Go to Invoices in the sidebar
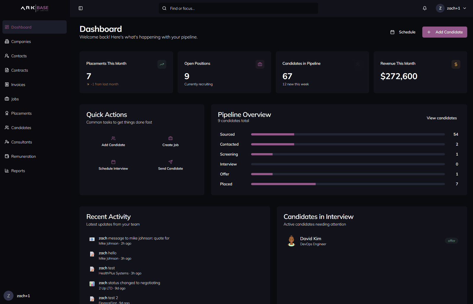Screen dimensions: 473x304 pyautogui.click(x=18, y=85)
